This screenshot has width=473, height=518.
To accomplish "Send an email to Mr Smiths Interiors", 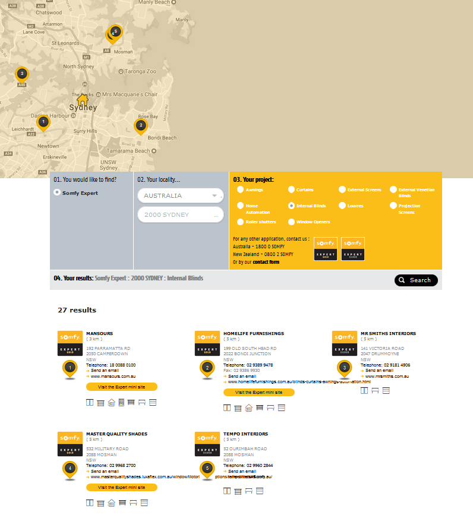I will pos(379,371).
